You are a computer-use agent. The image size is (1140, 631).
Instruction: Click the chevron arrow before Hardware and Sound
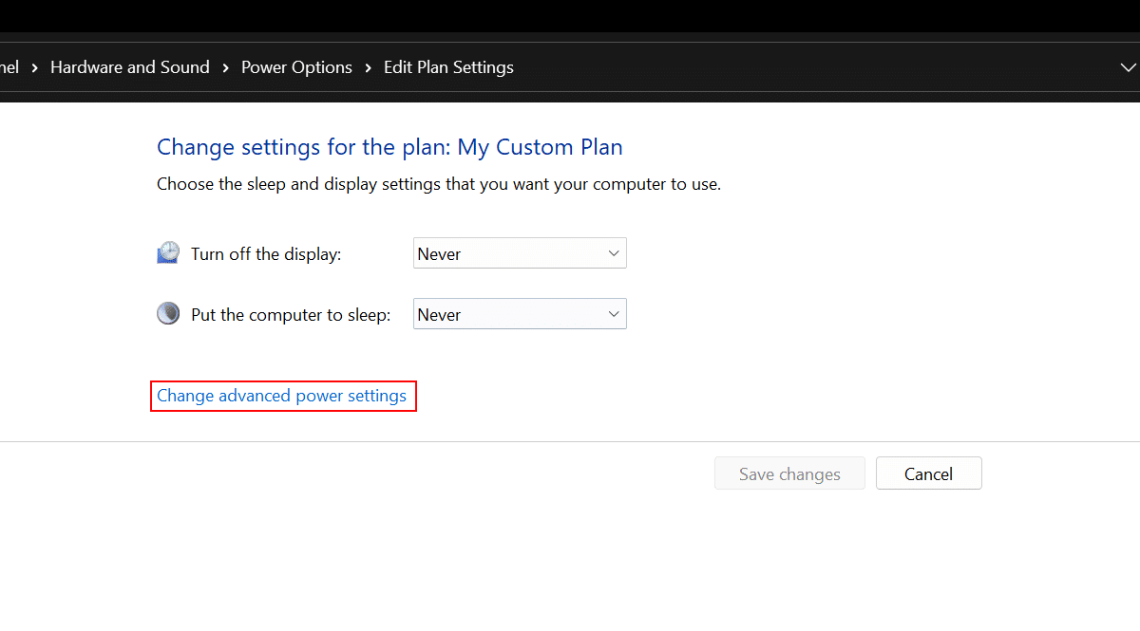click(35, 67)
